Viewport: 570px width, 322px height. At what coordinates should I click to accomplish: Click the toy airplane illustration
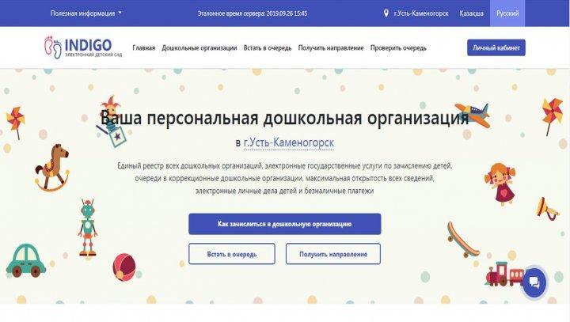tap(473, 114)
